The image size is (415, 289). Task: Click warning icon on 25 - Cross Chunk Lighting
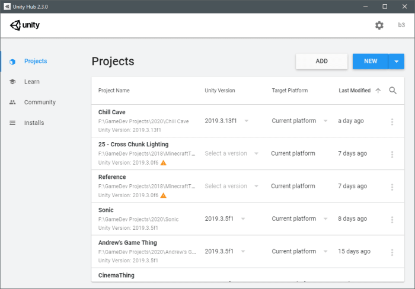(x=164, y=163)
